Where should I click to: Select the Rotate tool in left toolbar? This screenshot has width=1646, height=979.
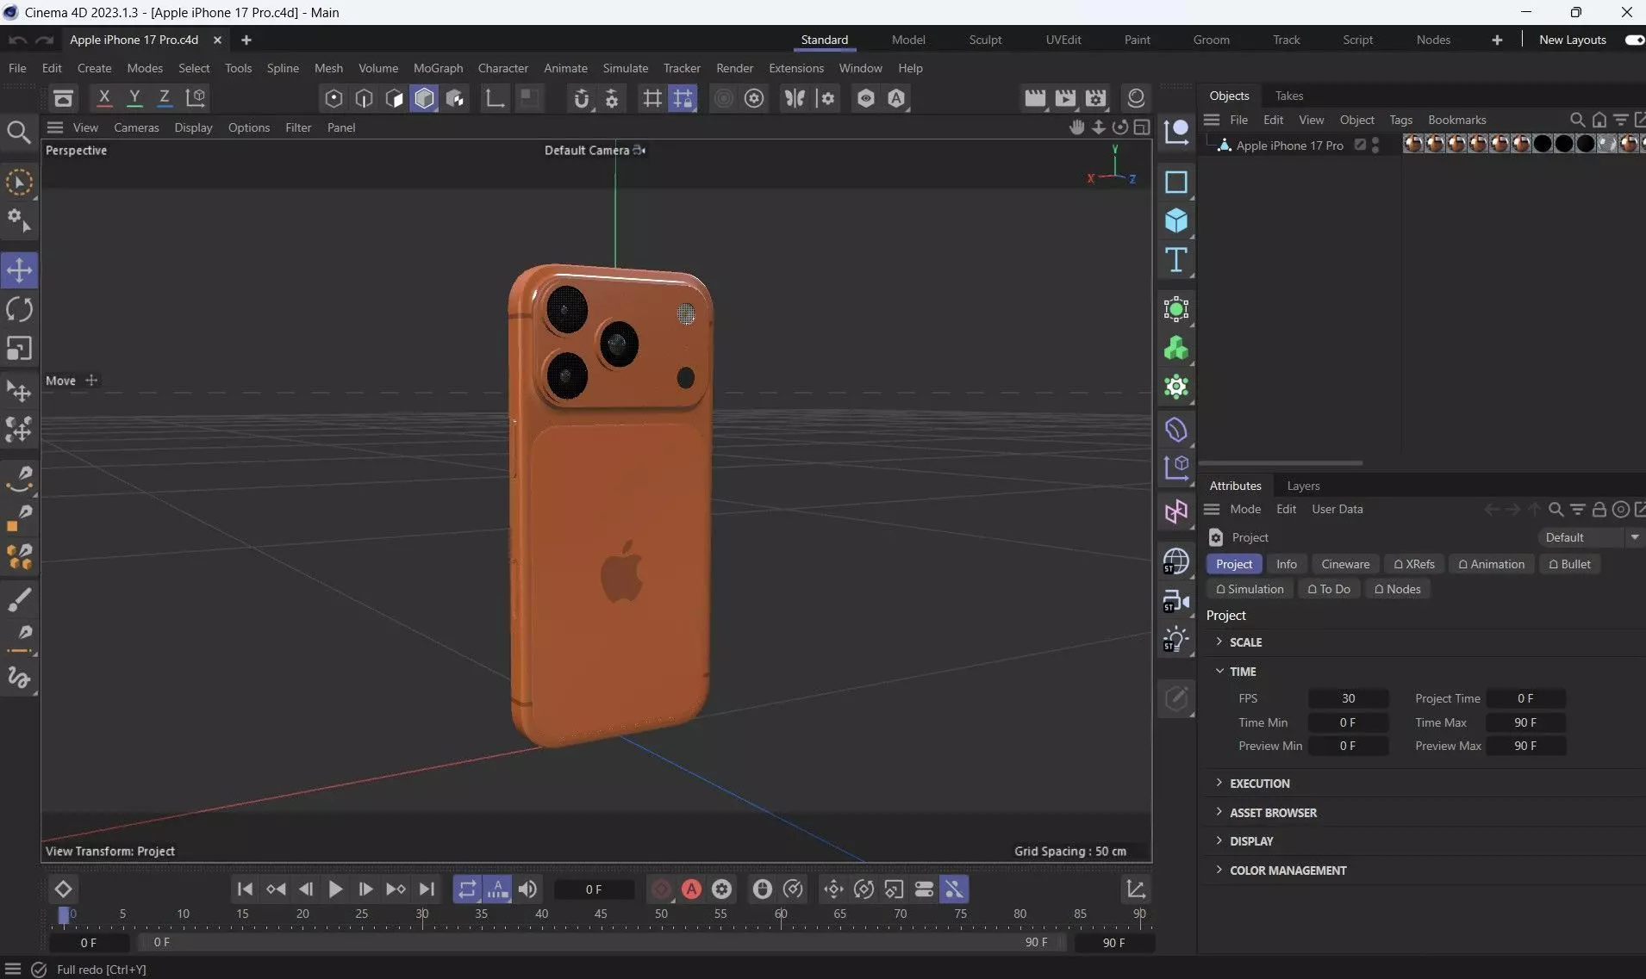(19, 309)
